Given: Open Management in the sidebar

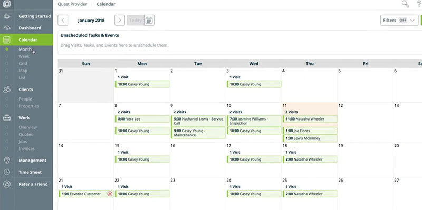Looking at the screenshot, I should (32, 161).
